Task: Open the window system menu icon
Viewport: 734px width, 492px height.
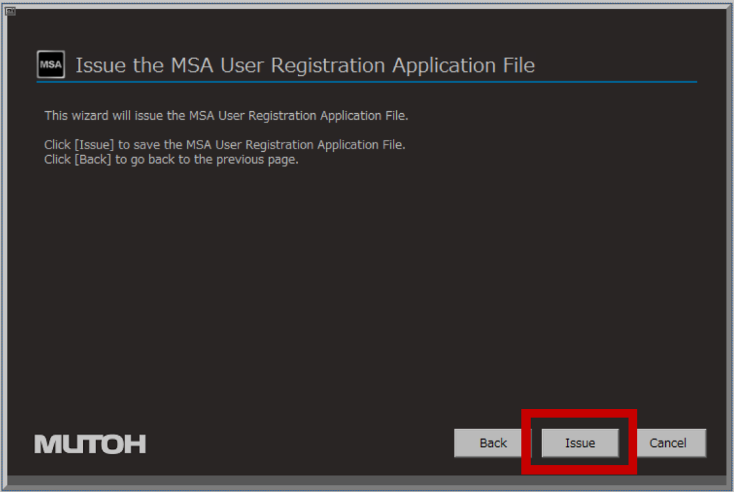Action: pyautogui.click(x=10, y=10)
